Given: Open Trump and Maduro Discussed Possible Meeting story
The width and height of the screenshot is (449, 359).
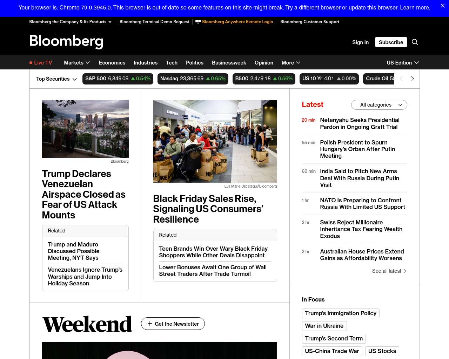Looking at the screenshot, I should click(74, 251).
